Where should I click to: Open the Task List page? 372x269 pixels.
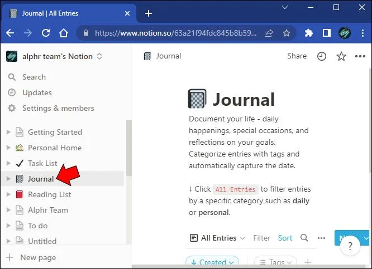point(42,163)
